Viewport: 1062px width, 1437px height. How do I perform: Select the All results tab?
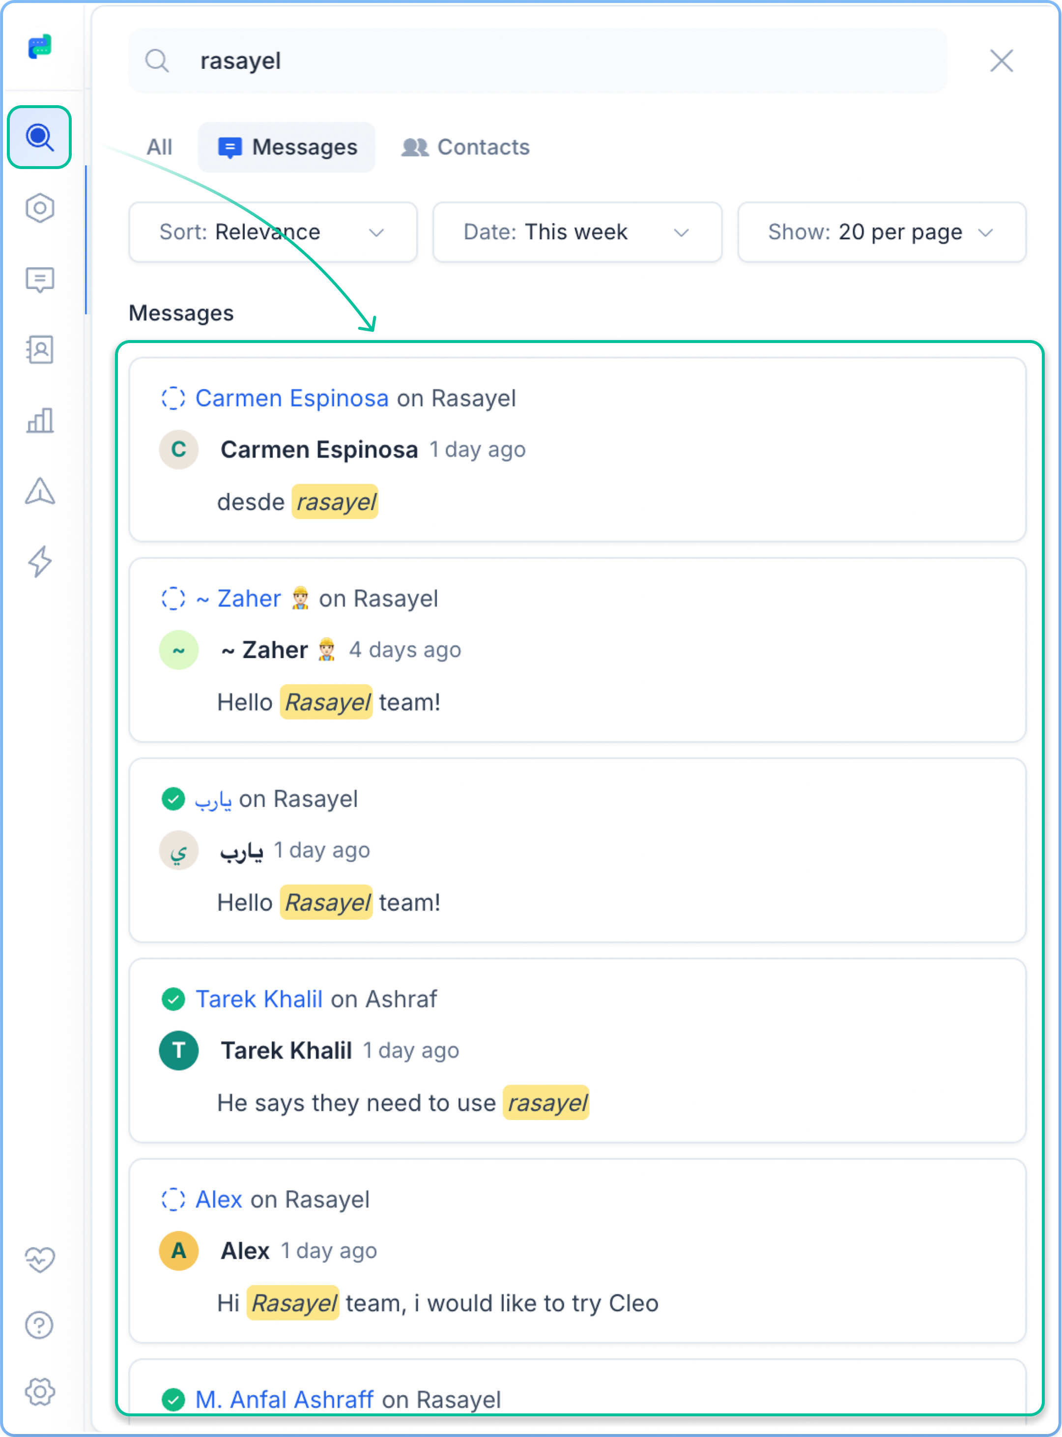tap(158, 146)
